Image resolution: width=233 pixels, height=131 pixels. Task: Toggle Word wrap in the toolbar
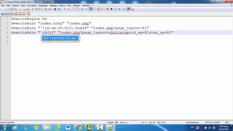pyautogui.click(x=83, y=9)
